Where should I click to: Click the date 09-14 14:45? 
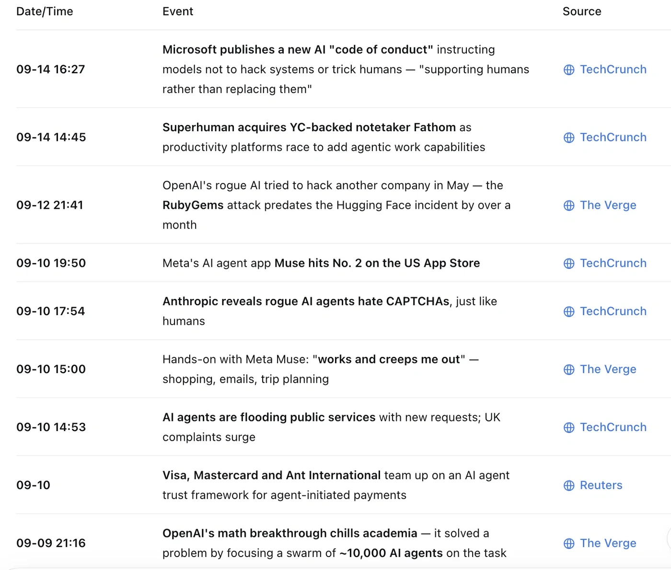point(51,137)
